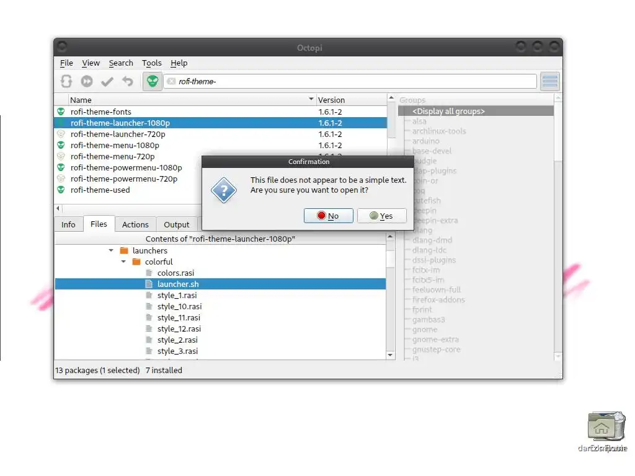Viewport: 635px width, 476px height.
Task: Click the launchers folder icon
Action: pos(124,250)
